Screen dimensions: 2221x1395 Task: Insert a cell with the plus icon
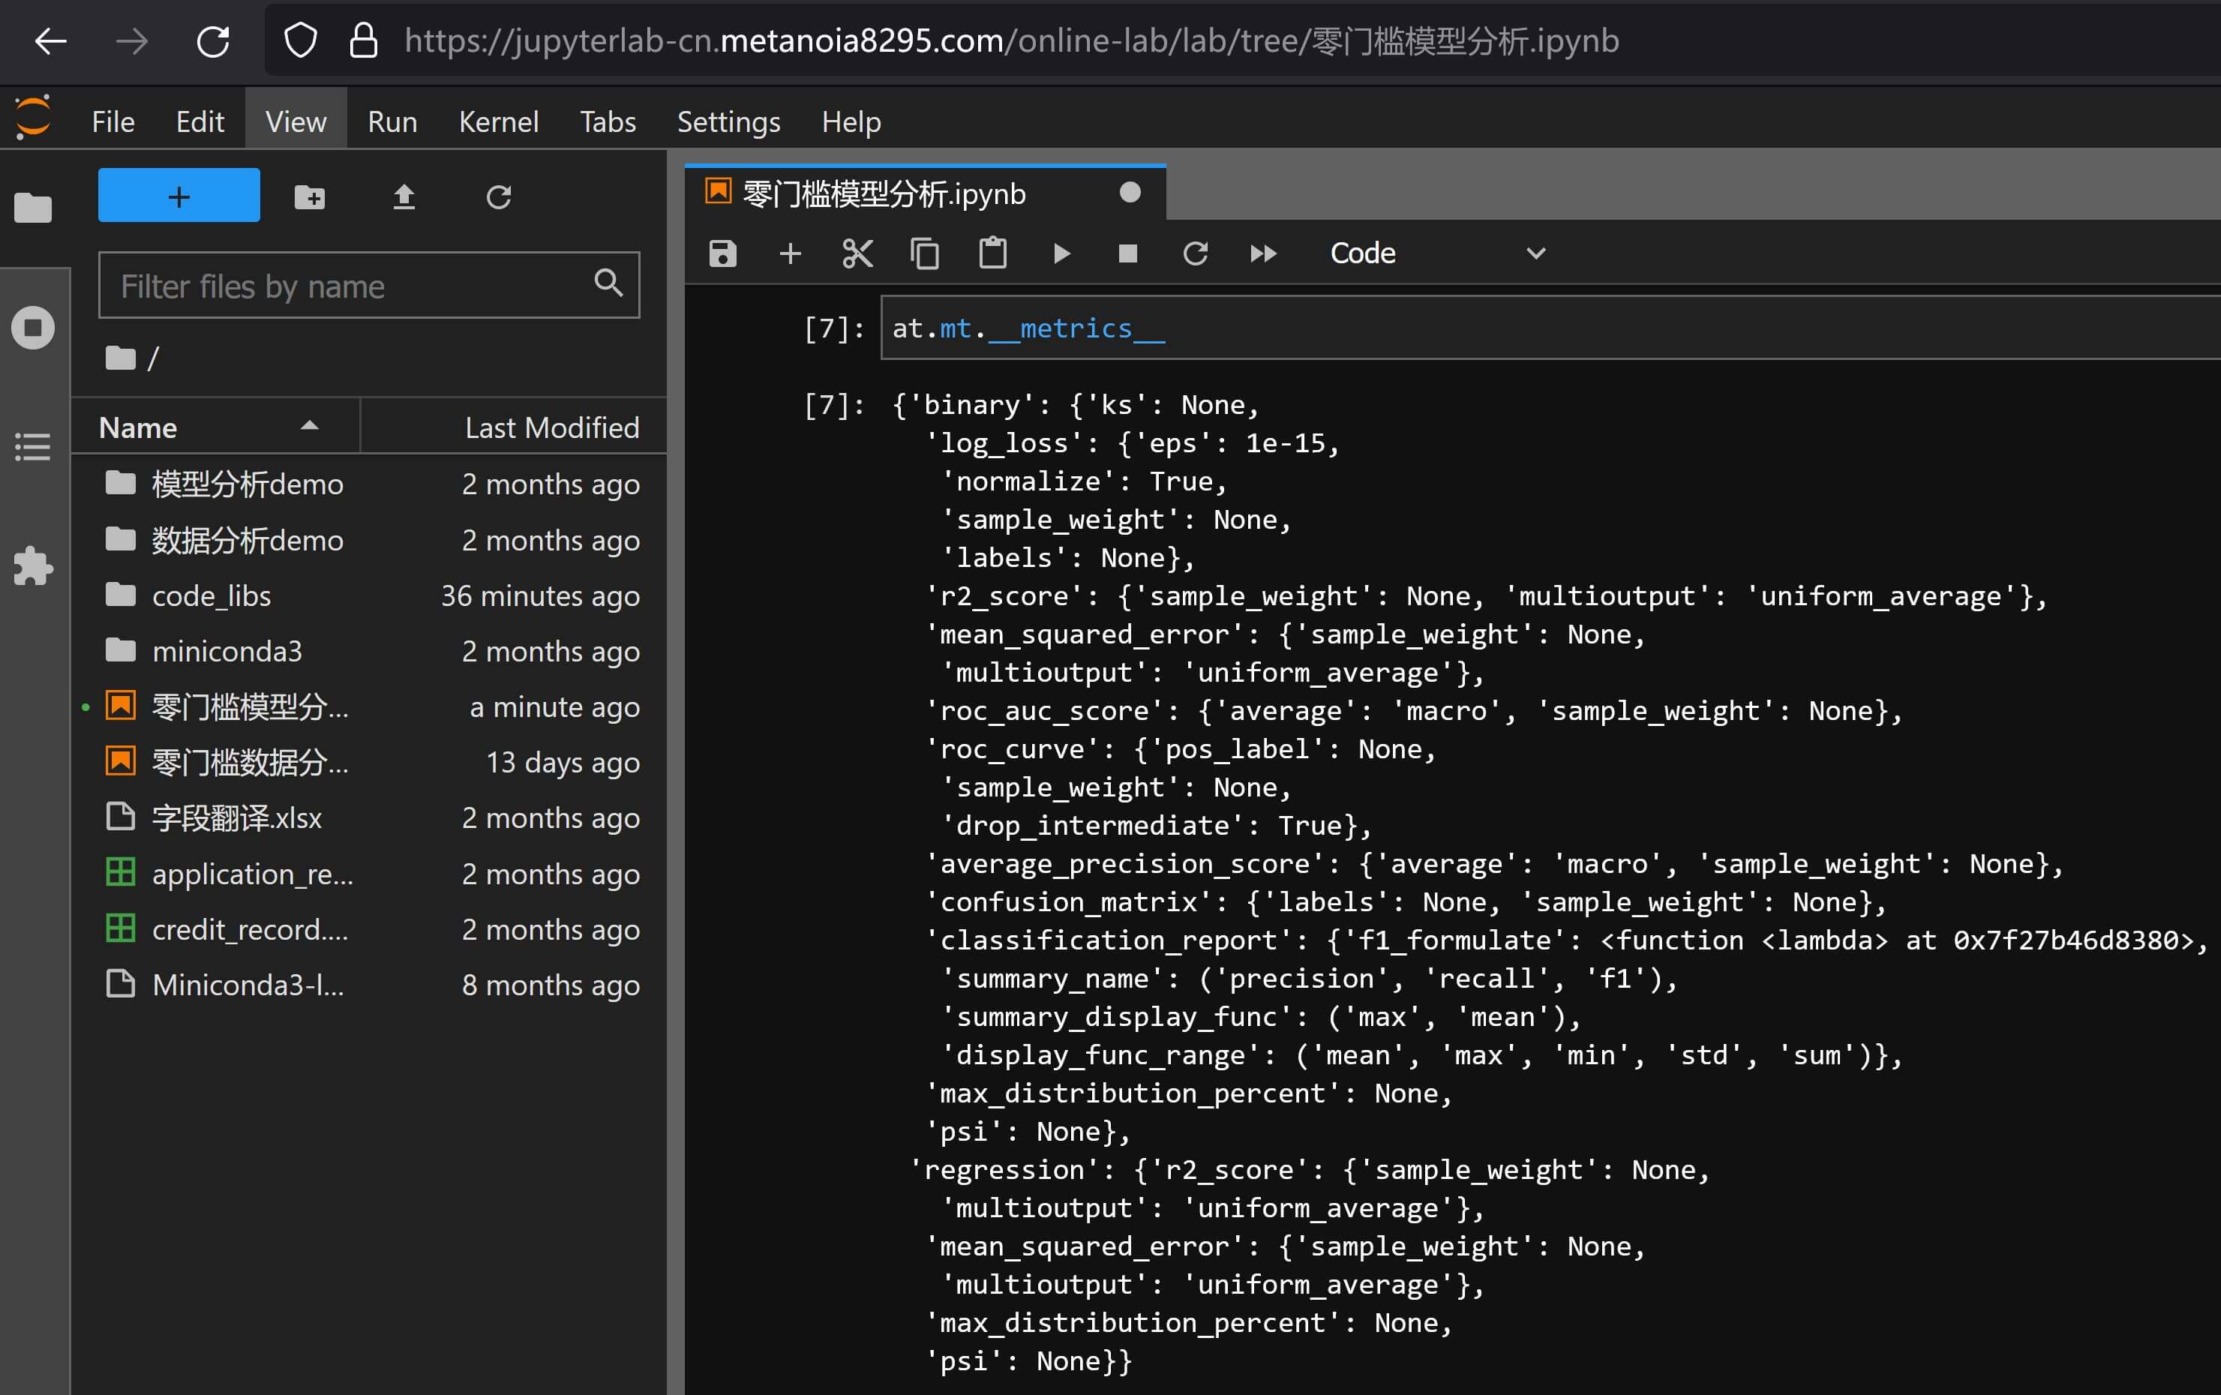coord(790,253)
